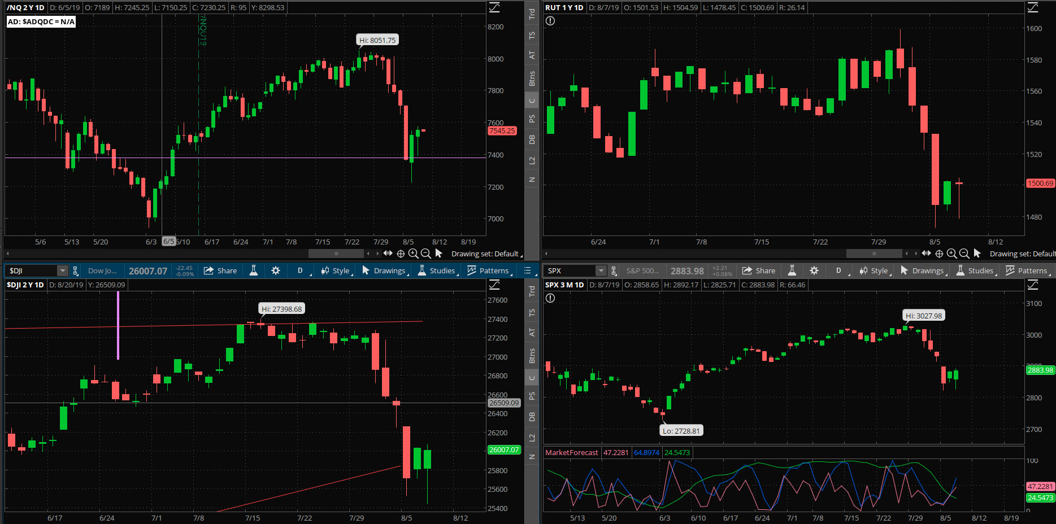Viewport: 1056px width, 524px height.
Task: Click the SPX symbol input field
Action: click(x=571, y=271)
